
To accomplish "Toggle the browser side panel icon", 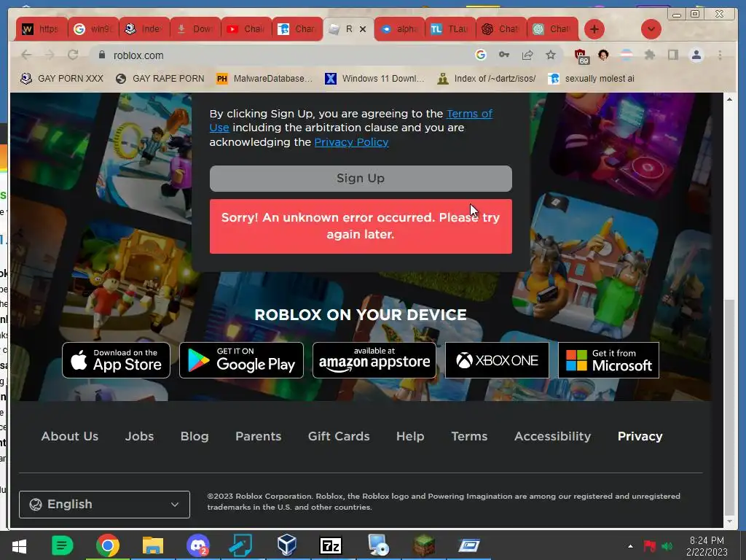I will (x=672, y=55).
